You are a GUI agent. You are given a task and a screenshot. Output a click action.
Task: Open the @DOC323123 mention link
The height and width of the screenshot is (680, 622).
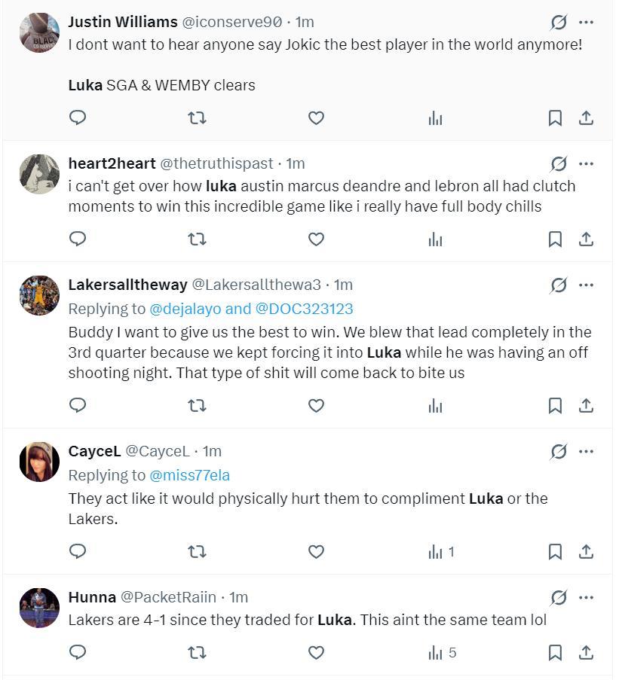(x=305, y=309)
